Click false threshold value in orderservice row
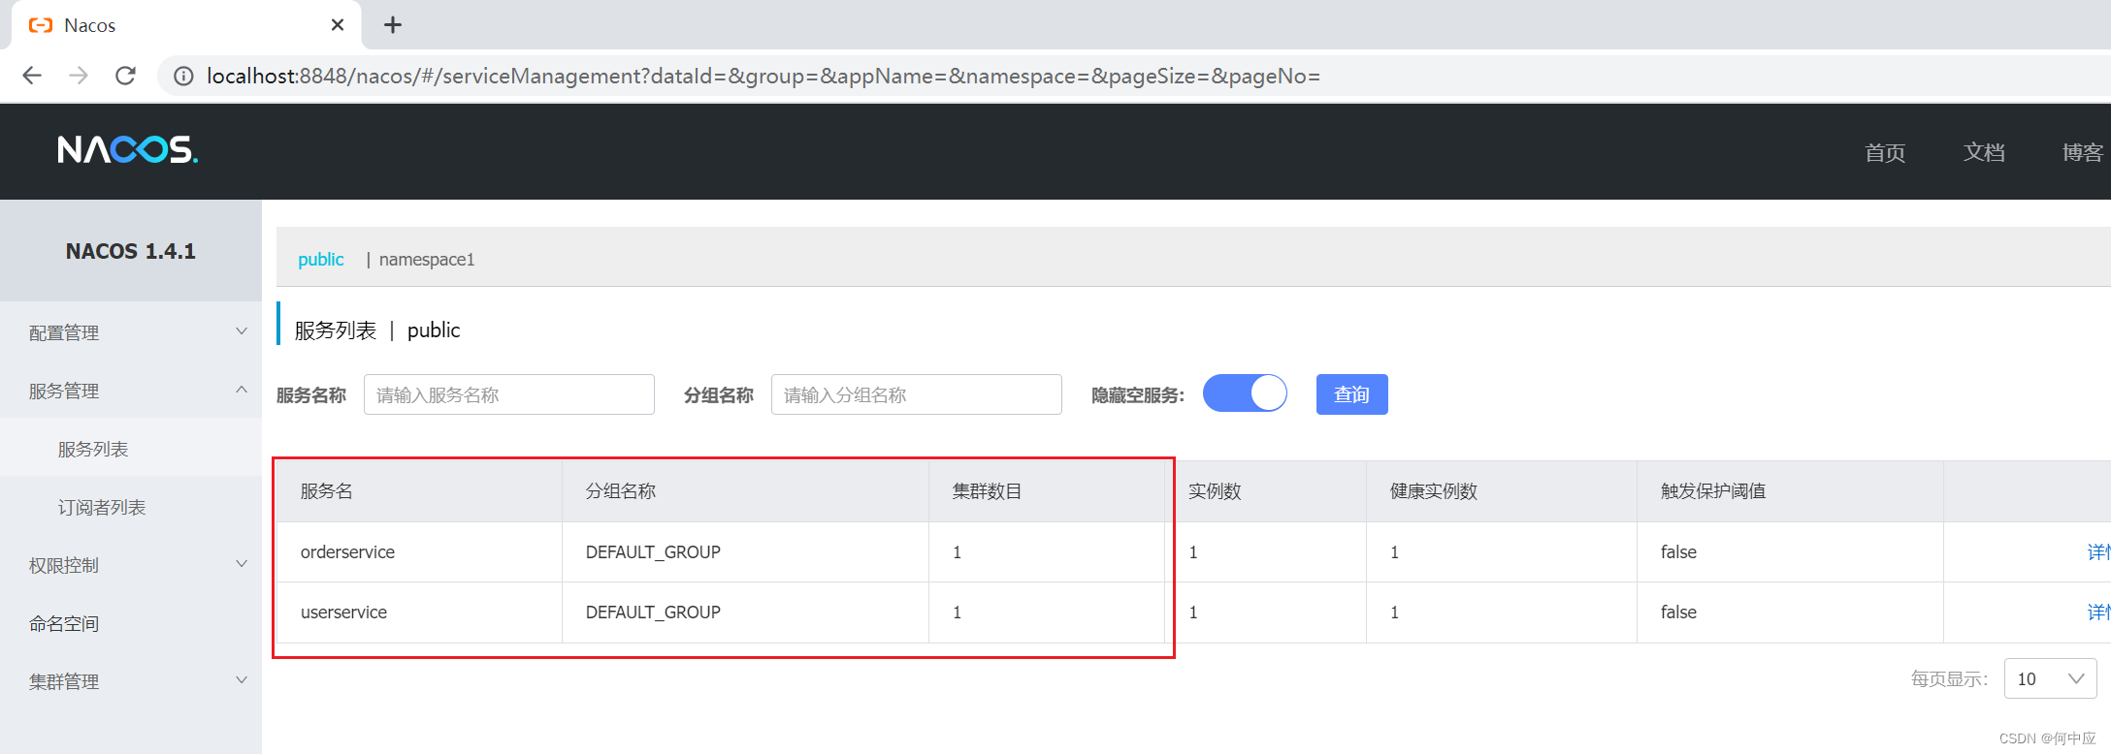The height and width of the screenshot is (754, 2111). pyautogui.click(x=1678, y=551)
